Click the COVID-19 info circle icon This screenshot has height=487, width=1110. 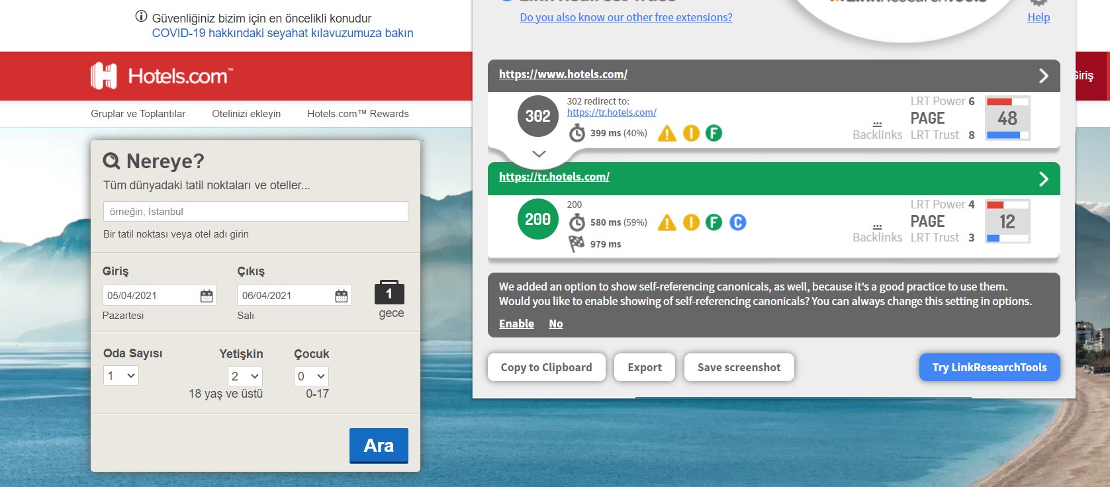(x=141, y=17)
